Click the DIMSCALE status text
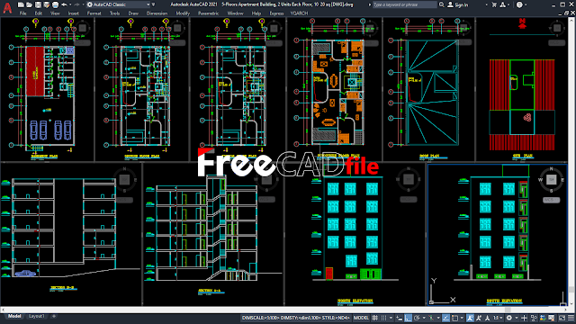The height and width of the screenshot is (324, 576). coord(296,318)
